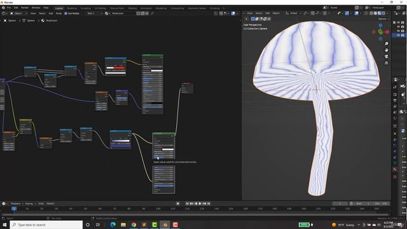Switch to the Texture Paint workspace tab
The height and width of the screenshot is (229, 407).
pos(117,8)
